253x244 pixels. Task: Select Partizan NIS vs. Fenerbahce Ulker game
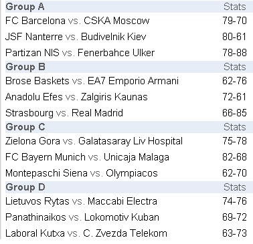coord(80,53)
